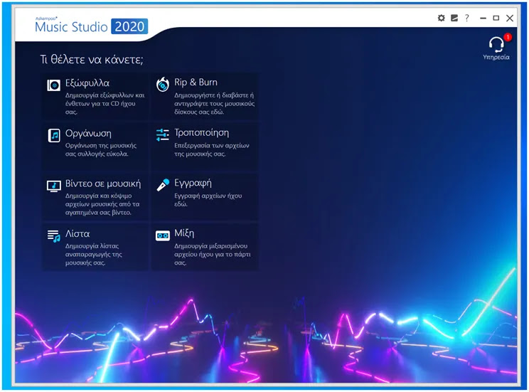529x392 pixels.
Task: Click the Εγγραφή microphone icon
Action: click(163, 185)
